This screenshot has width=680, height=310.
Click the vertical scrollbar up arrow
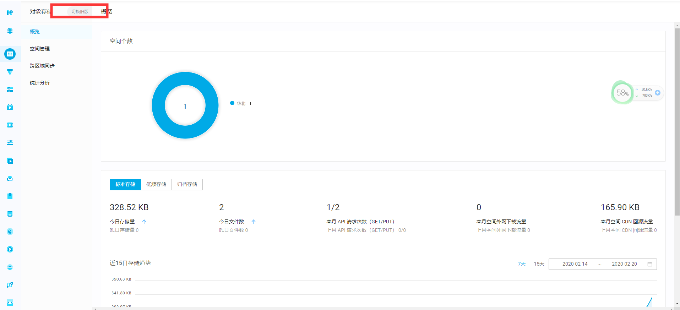[x=677, y=25]
